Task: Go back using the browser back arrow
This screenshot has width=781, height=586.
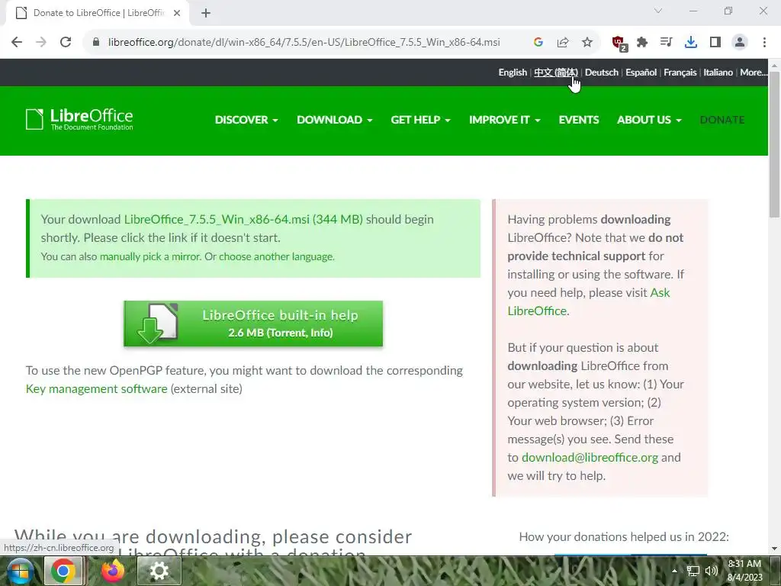Action: tap(17, 43)
